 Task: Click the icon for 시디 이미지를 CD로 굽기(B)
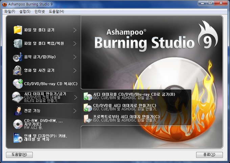(88, 96)
